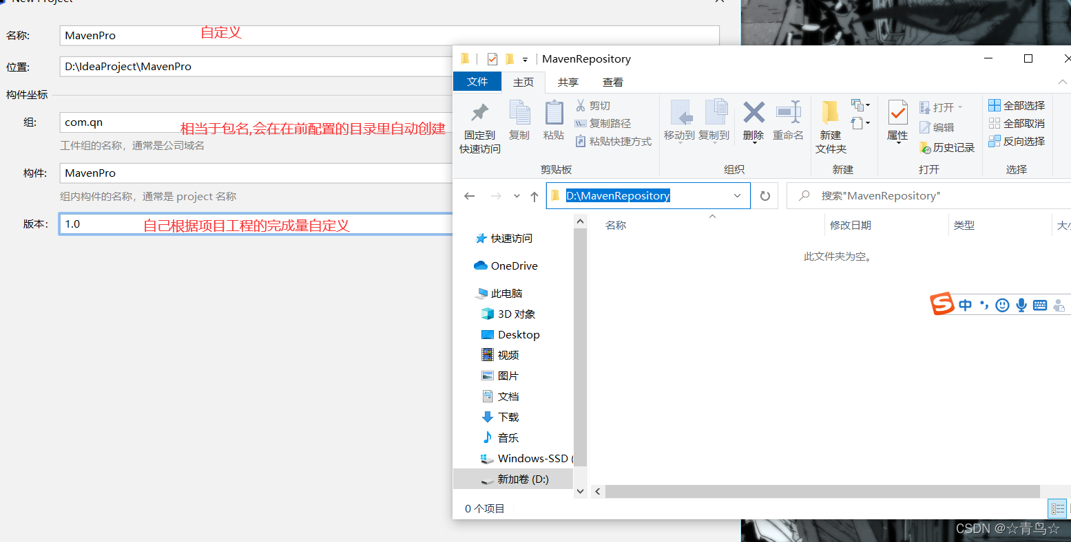Open the File (文件) tab
This screenshot has height=542, width=1071.
477,82
